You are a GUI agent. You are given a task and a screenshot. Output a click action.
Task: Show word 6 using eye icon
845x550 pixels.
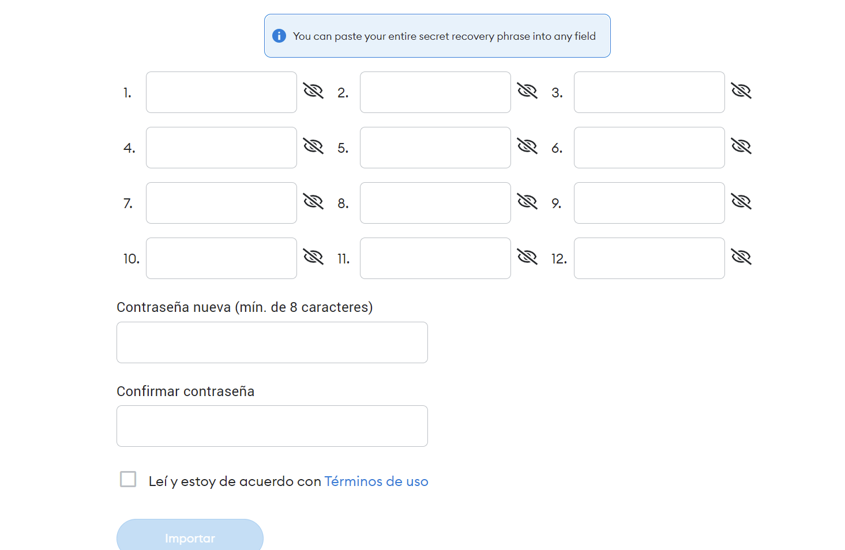[x=741, y=146]
